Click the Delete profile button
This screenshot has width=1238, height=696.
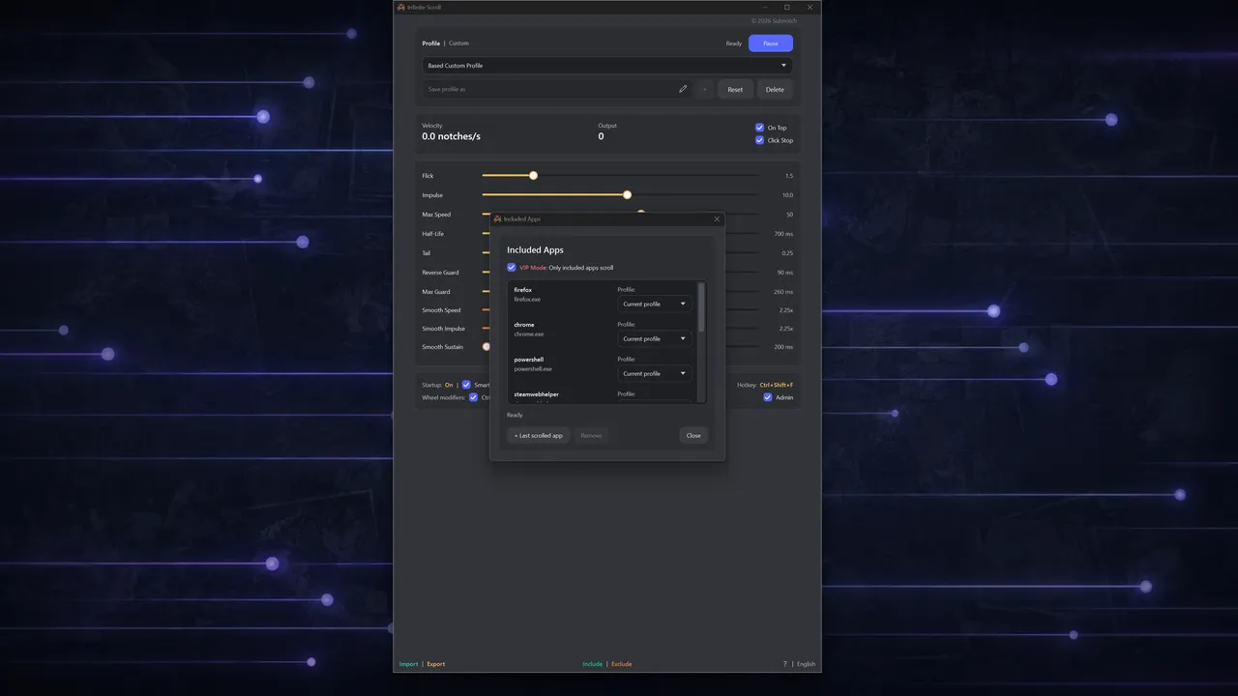click(x=776, y=89)
